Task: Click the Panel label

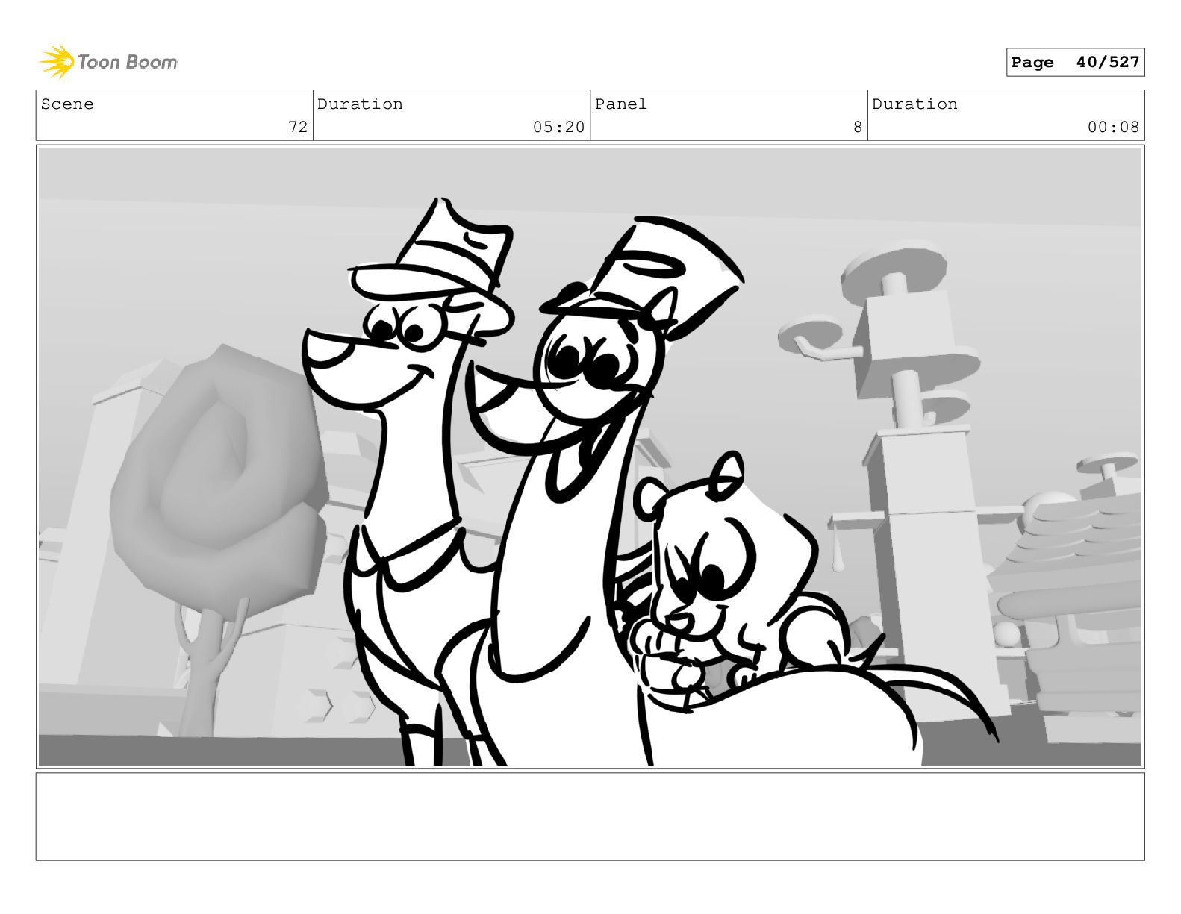Action: [x=621, y=104]
